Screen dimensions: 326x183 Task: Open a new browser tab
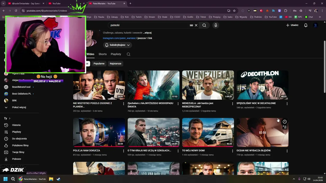[130, 3]
